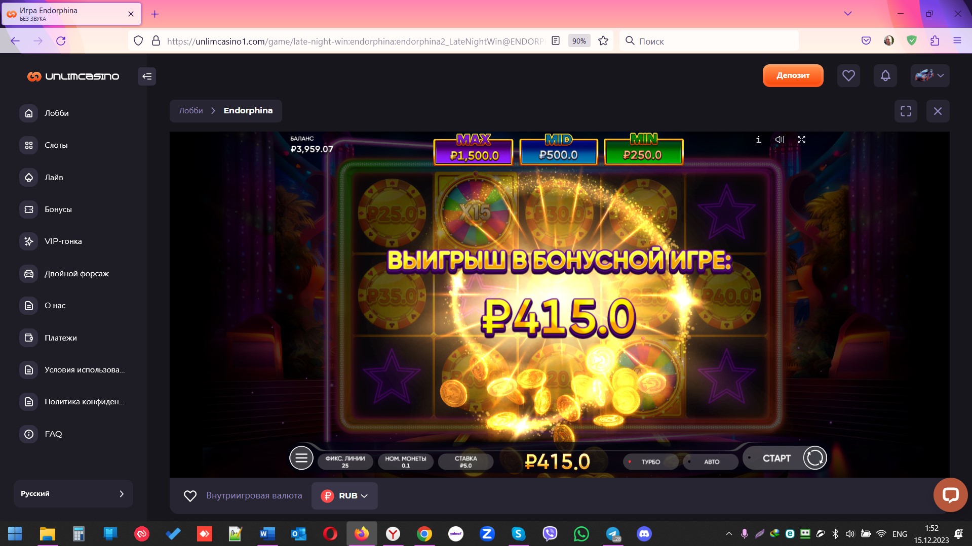Open Discord from the taskbar
This screenshot has width=972, height=546.
[644, 534]
